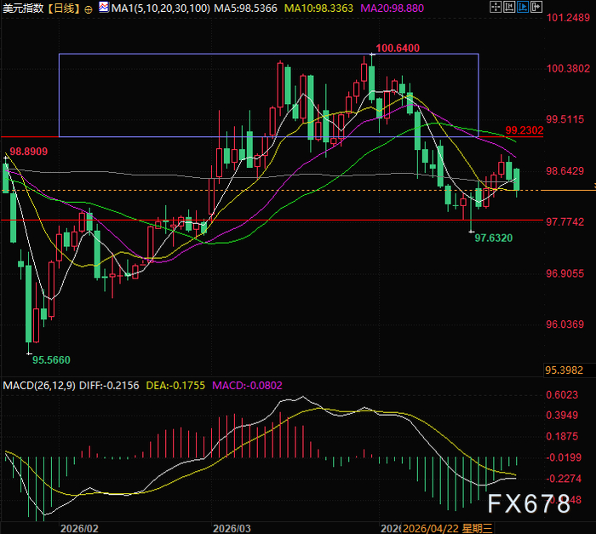596x534 pixels.
Task: Click the DIFF:-0.2156 value
Action: 109,385
